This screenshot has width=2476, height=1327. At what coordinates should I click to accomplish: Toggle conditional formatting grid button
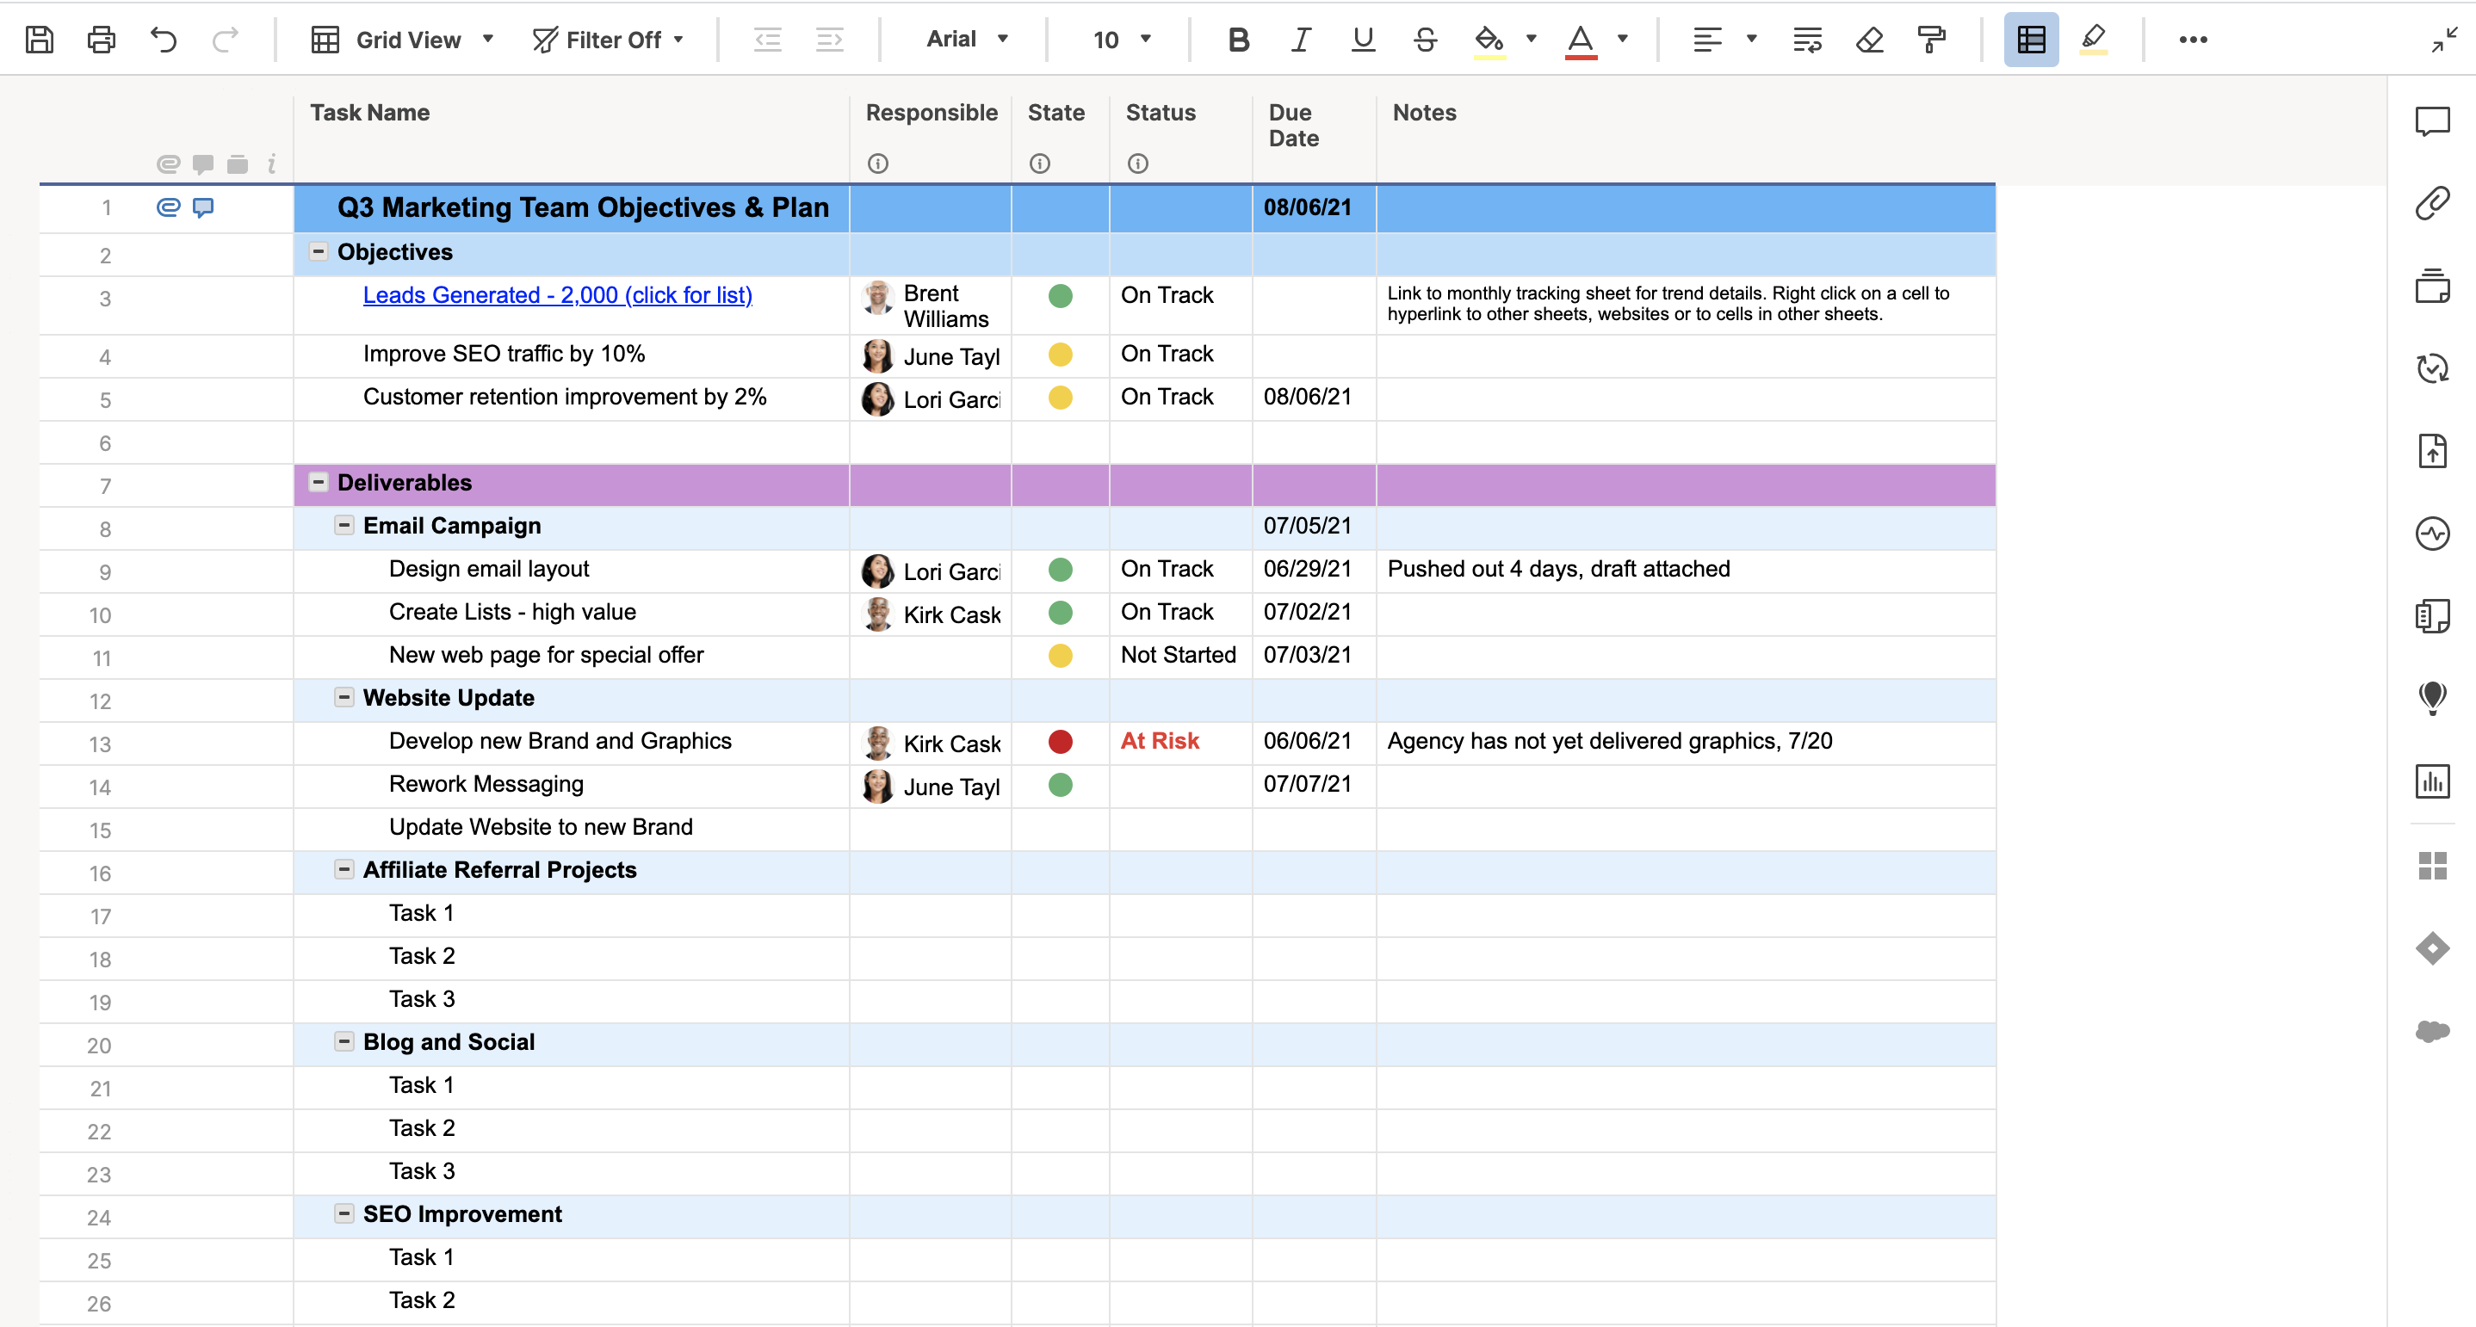(2031, 40)
